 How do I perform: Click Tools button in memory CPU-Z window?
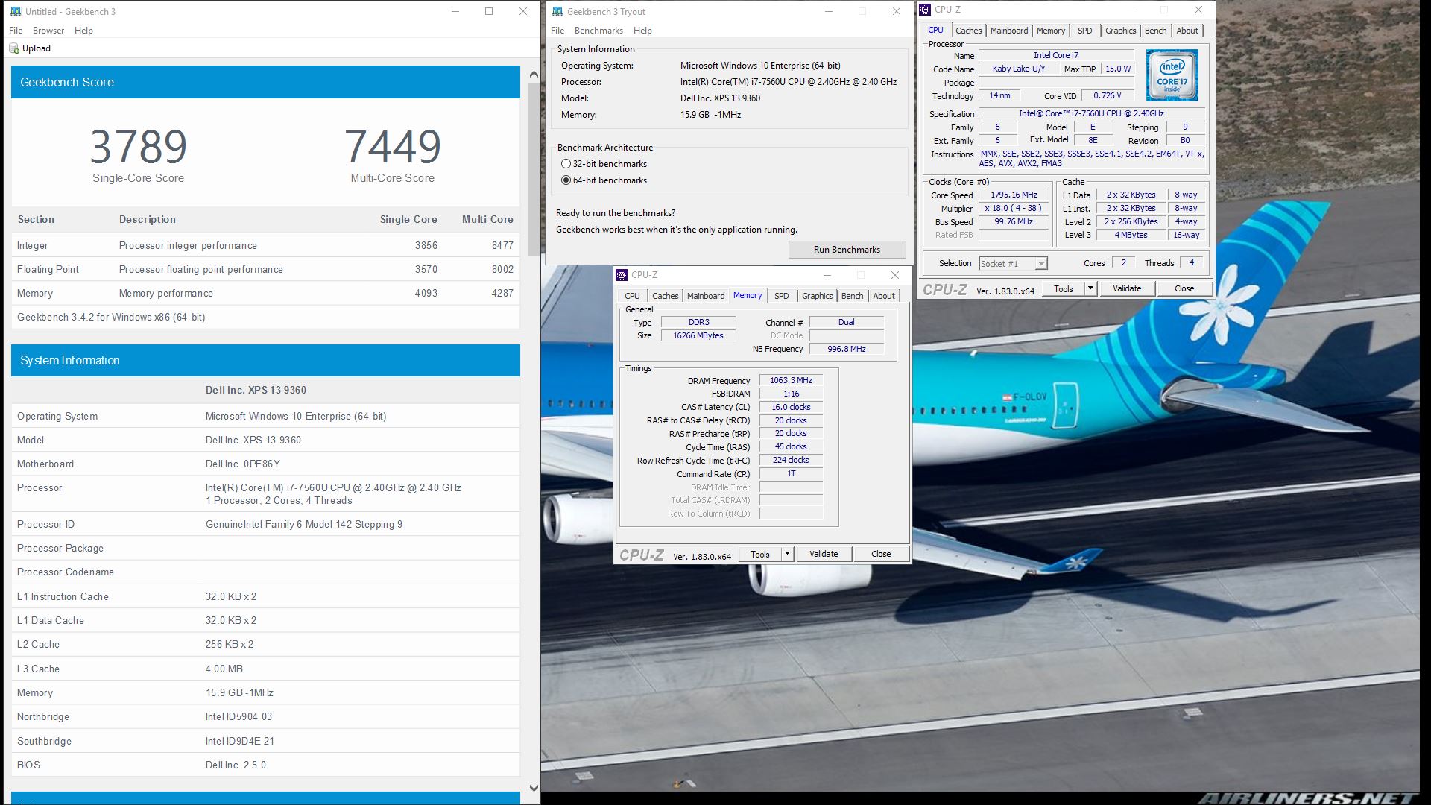click(760, 554)
